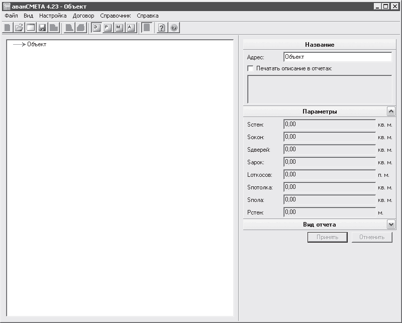The height and width of the screenshot is (323, 402).
Task: Click the blank window toolbar icon
Action: coord(31,28)
